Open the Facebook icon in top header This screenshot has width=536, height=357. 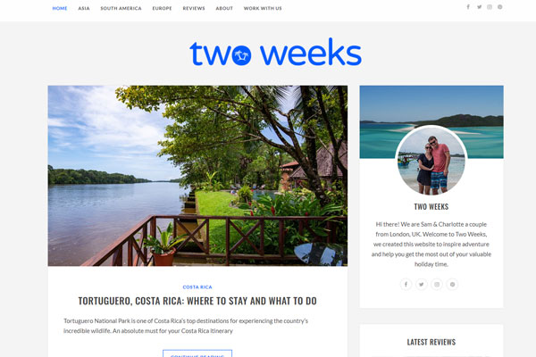[468, 7]
